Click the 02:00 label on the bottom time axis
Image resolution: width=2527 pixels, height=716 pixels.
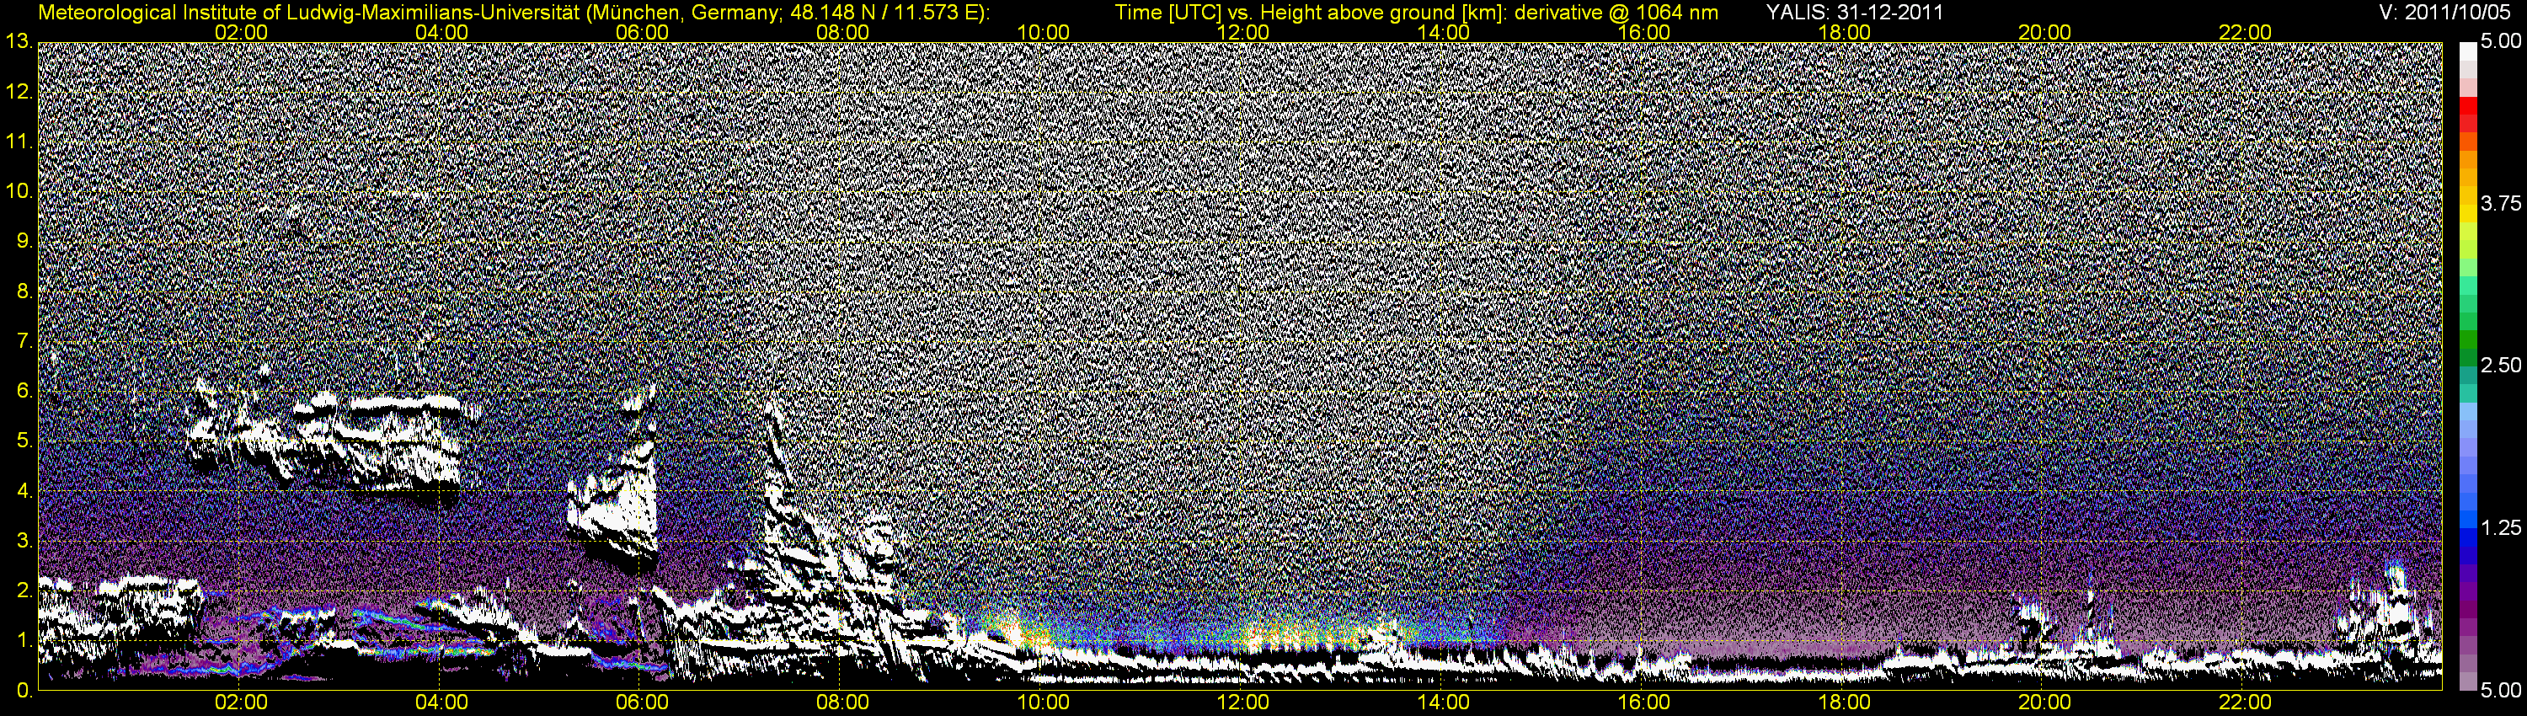[241, 703]
